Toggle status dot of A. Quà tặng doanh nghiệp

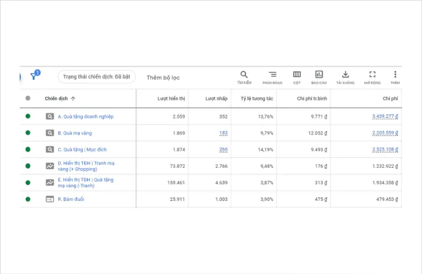28,116
